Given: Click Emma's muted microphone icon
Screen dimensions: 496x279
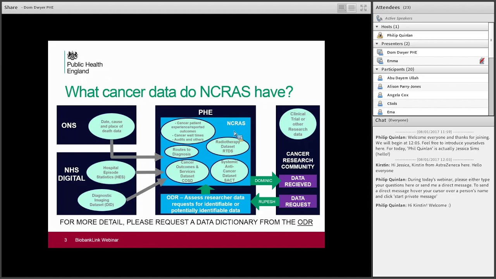Looking at the screenshot, I should [x=482, y=61].
